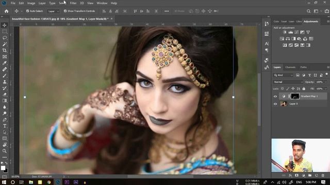
Task: Hide the Gradient Map 1 layer
Action: click(275, 96)
